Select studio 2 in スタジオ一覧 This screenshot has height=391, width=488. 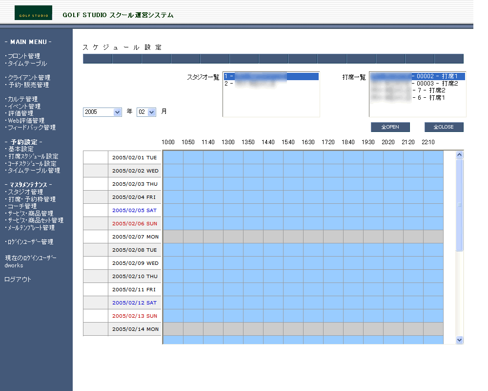pyautogui.click(x=271, y=84)
